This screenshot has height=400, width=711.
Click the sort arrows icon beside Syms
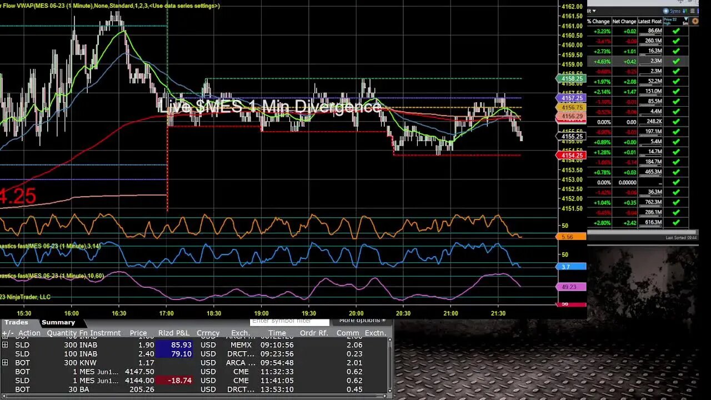pos(684,11)
